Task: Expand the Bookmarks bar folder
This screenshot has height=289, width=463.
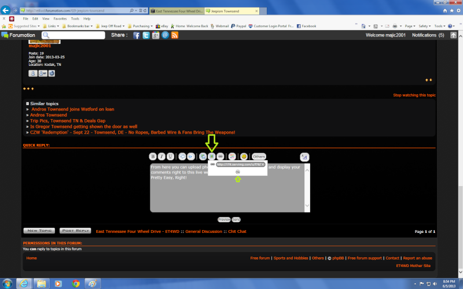Action: tap(78, 26)
